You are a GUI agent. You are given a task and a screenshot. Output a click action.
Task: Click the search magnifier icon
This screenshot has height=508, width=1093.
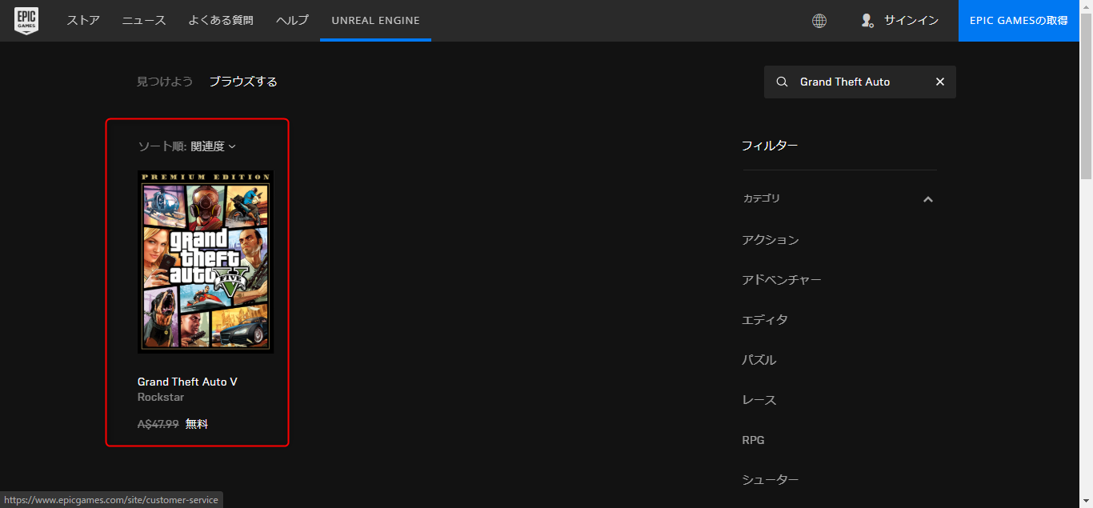(783, 82)
